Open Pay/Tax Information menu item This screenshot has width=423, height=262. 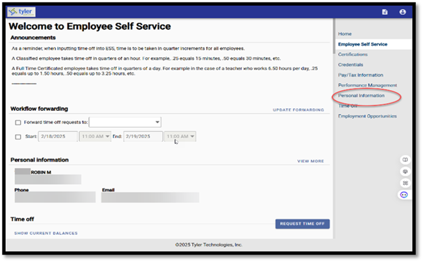(x=361, y=75)
